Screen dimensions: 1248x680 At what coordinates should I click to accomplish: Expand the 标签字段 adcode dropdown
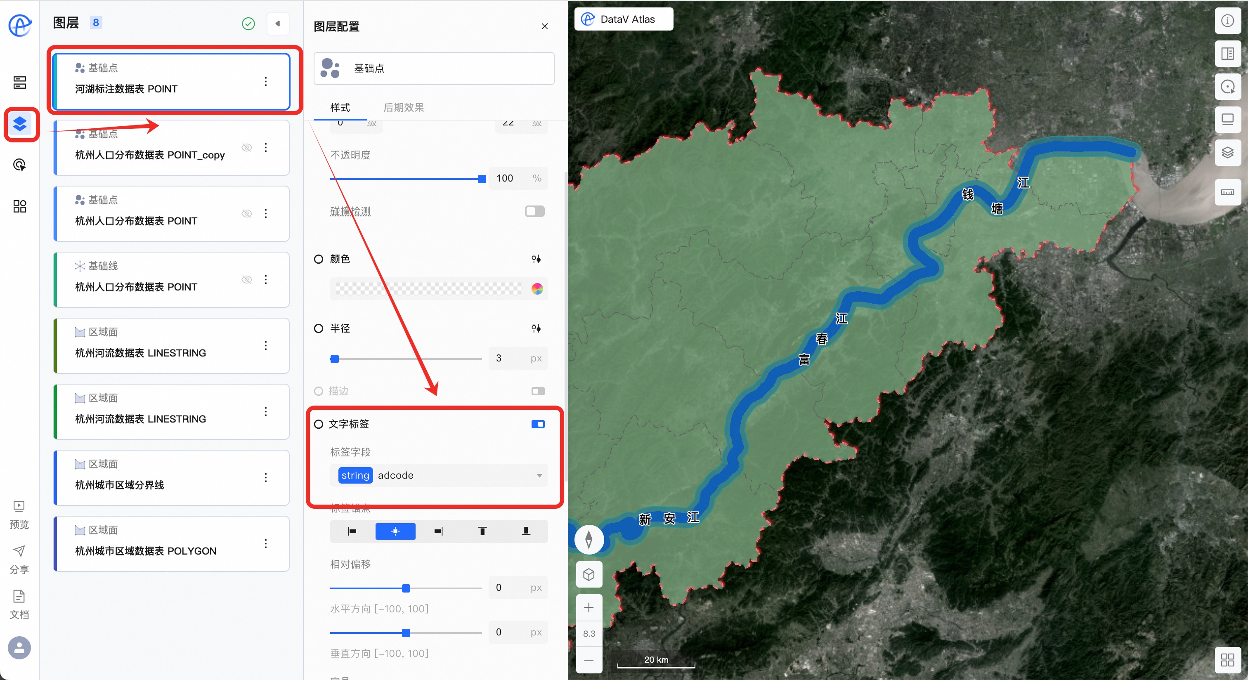tap(539, 476)
